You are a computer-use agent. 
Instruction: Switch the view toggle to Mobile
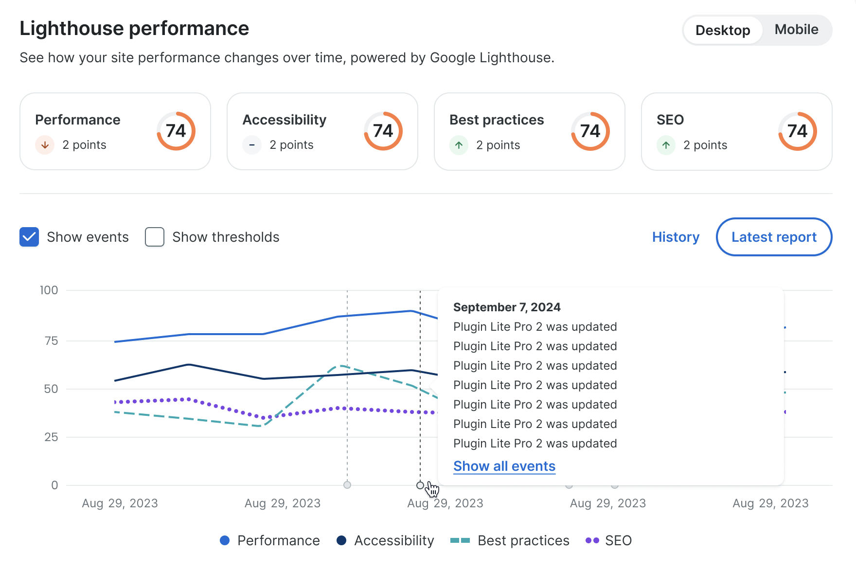(x=796, y=30)
